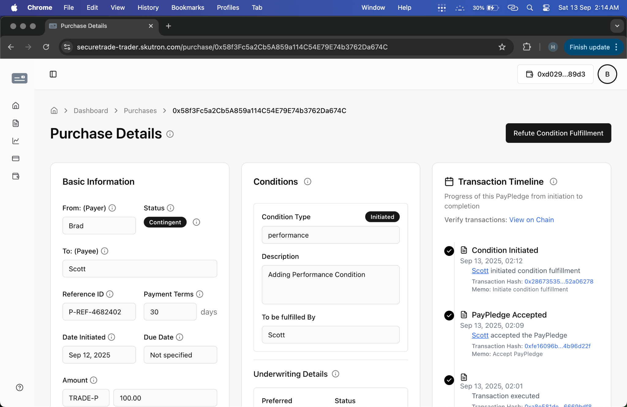Click info icon next to Amount

pyautogui.click(x=94, y=380)
